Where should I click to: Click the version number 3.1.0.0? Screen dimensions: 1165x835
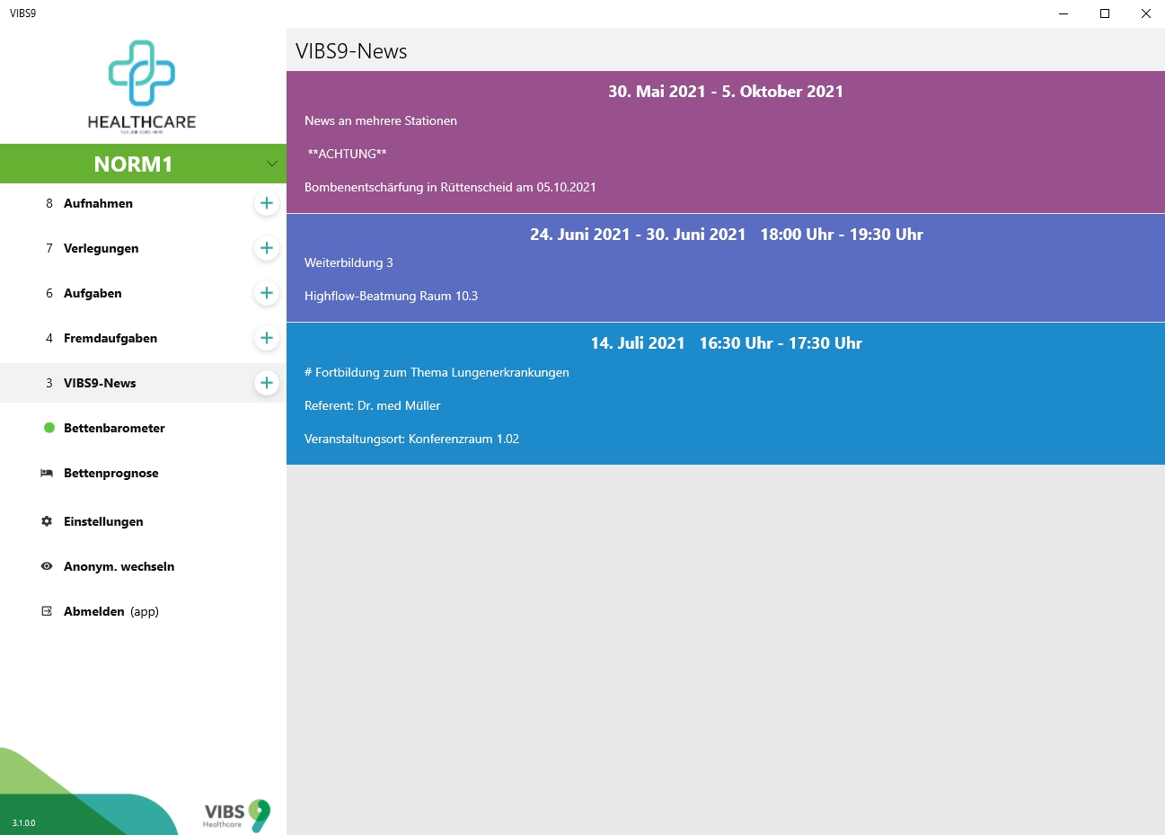coord(24,823)
